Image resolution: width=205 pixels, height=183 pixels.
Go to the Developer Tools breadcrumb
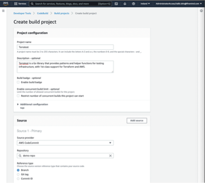click(x=22, y=13)
